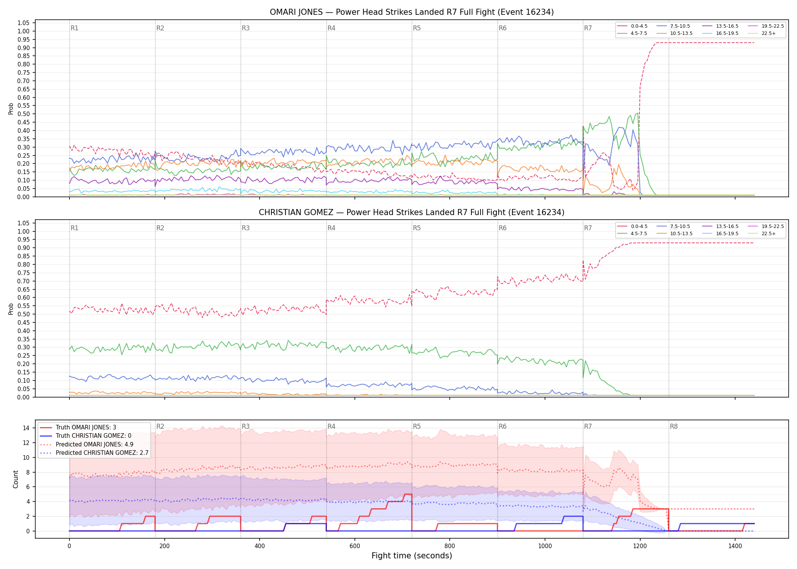
Task: Click the 600 tick label on the x-axis
Action: pyautogui.click(x=354, y=546)
